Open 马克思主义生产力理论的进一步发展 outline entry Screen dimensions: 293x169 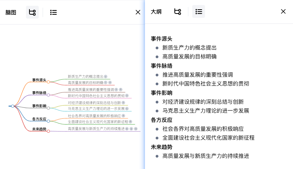pyautogui.click(x=205, y=111)
